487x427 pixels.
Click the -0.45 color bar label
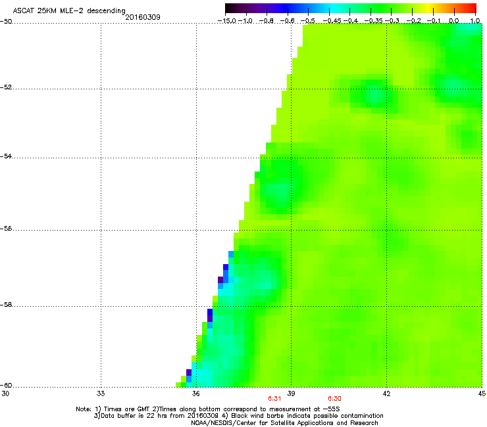point(332,21)
